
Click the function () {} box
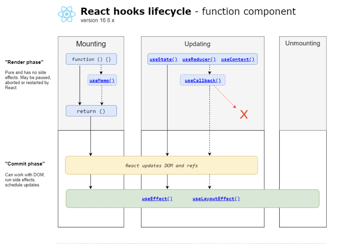pos(91,59)
